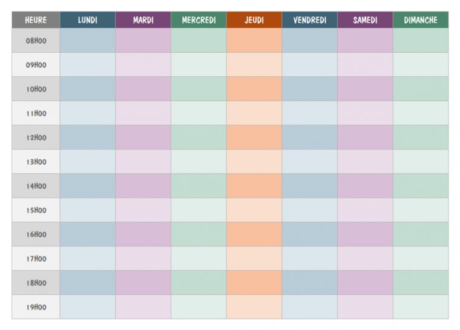Viewport: 460px width, 330px height.
Task: Click the Mardi 14H00 cell
Action: 143,186
